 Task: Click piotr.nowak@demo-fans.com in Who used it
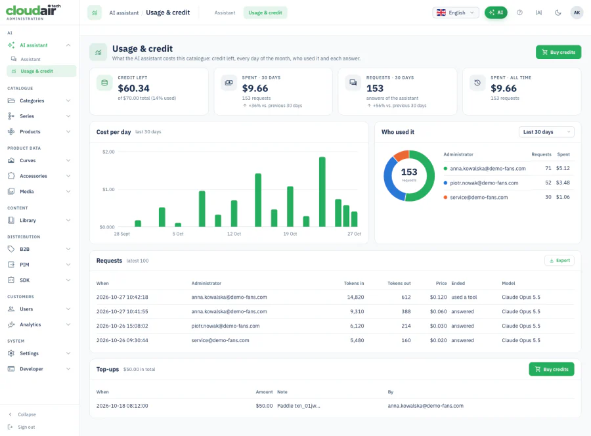pyautogui.click(x=484, y=183)
